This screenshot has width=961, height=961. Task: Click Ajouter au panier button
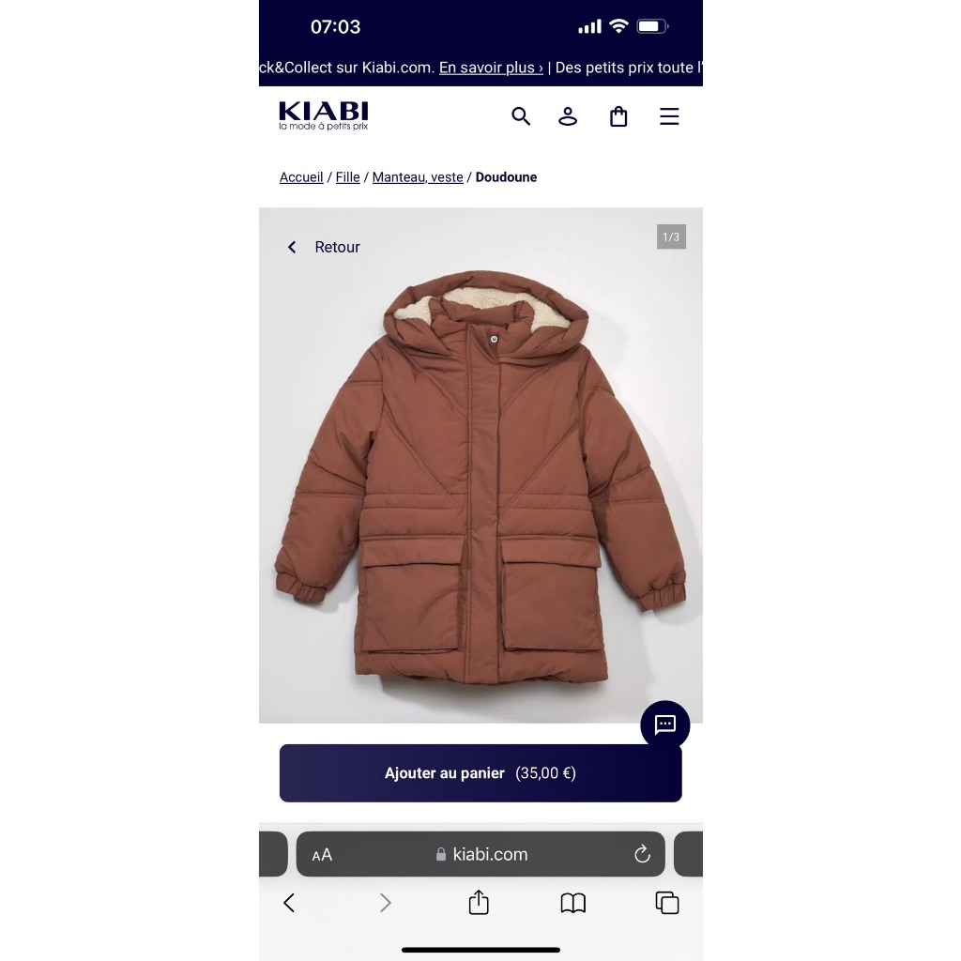(x=480, y=773)
